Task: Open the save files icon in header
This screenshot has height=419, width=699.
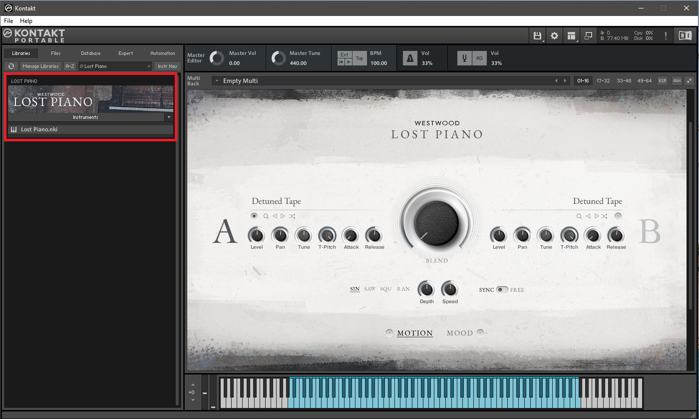Action: coord(537,35)
